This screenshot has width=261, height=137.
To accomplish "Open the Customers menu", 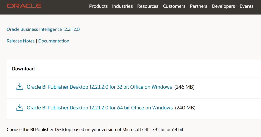I will 174,6.
